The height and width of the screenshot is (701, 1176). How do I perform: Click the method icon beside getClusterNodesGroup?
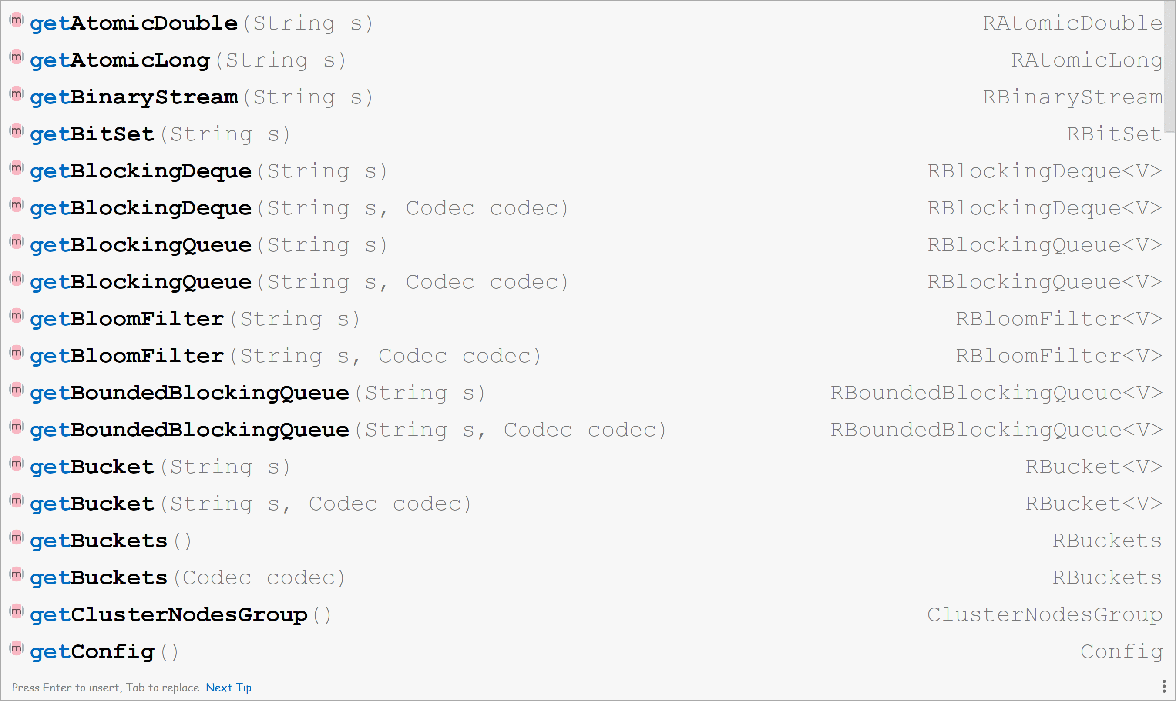click(17, 612)
